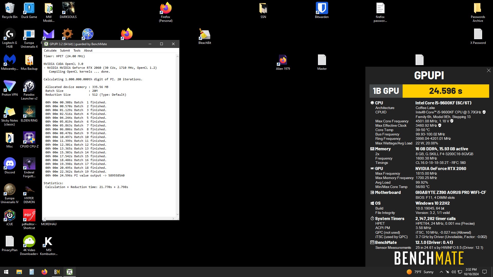Launch 4K Video Downloader+ shortcut

[29, 245]
